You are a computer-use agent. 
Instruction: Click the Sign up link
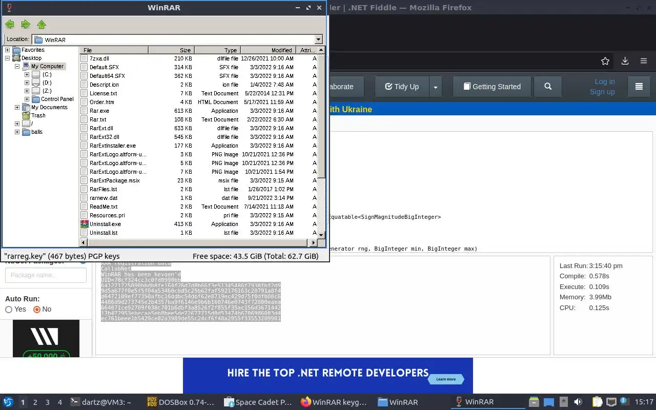602,92
